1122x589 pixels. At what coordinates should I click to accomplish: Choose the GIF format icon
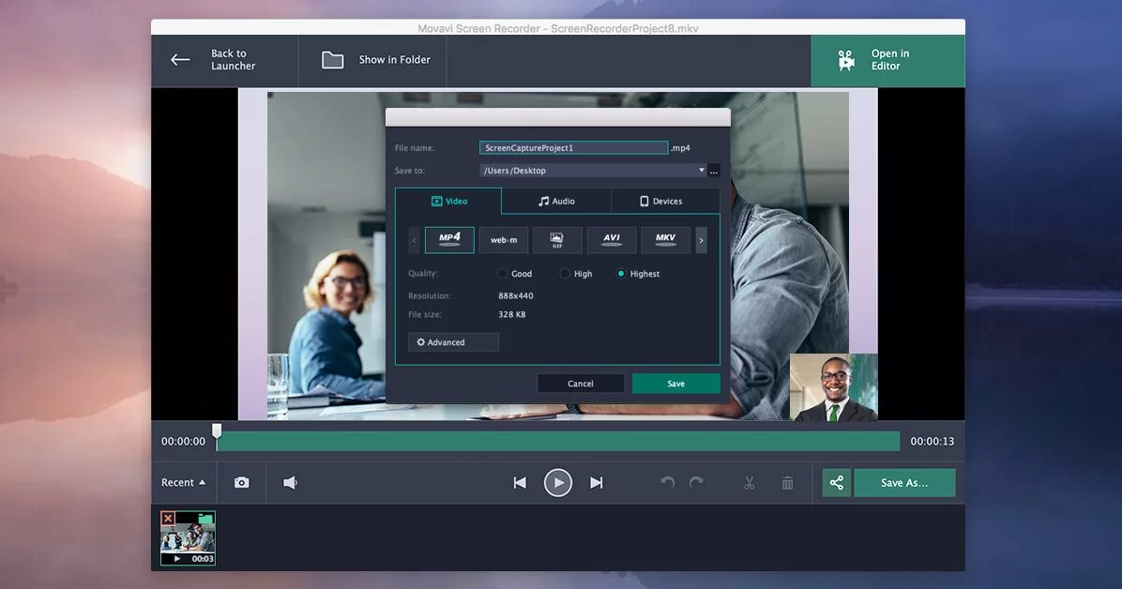(557, 240)
